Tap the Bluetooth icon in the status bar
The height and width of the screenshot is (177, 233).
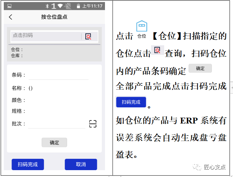[x=47, y=6]
